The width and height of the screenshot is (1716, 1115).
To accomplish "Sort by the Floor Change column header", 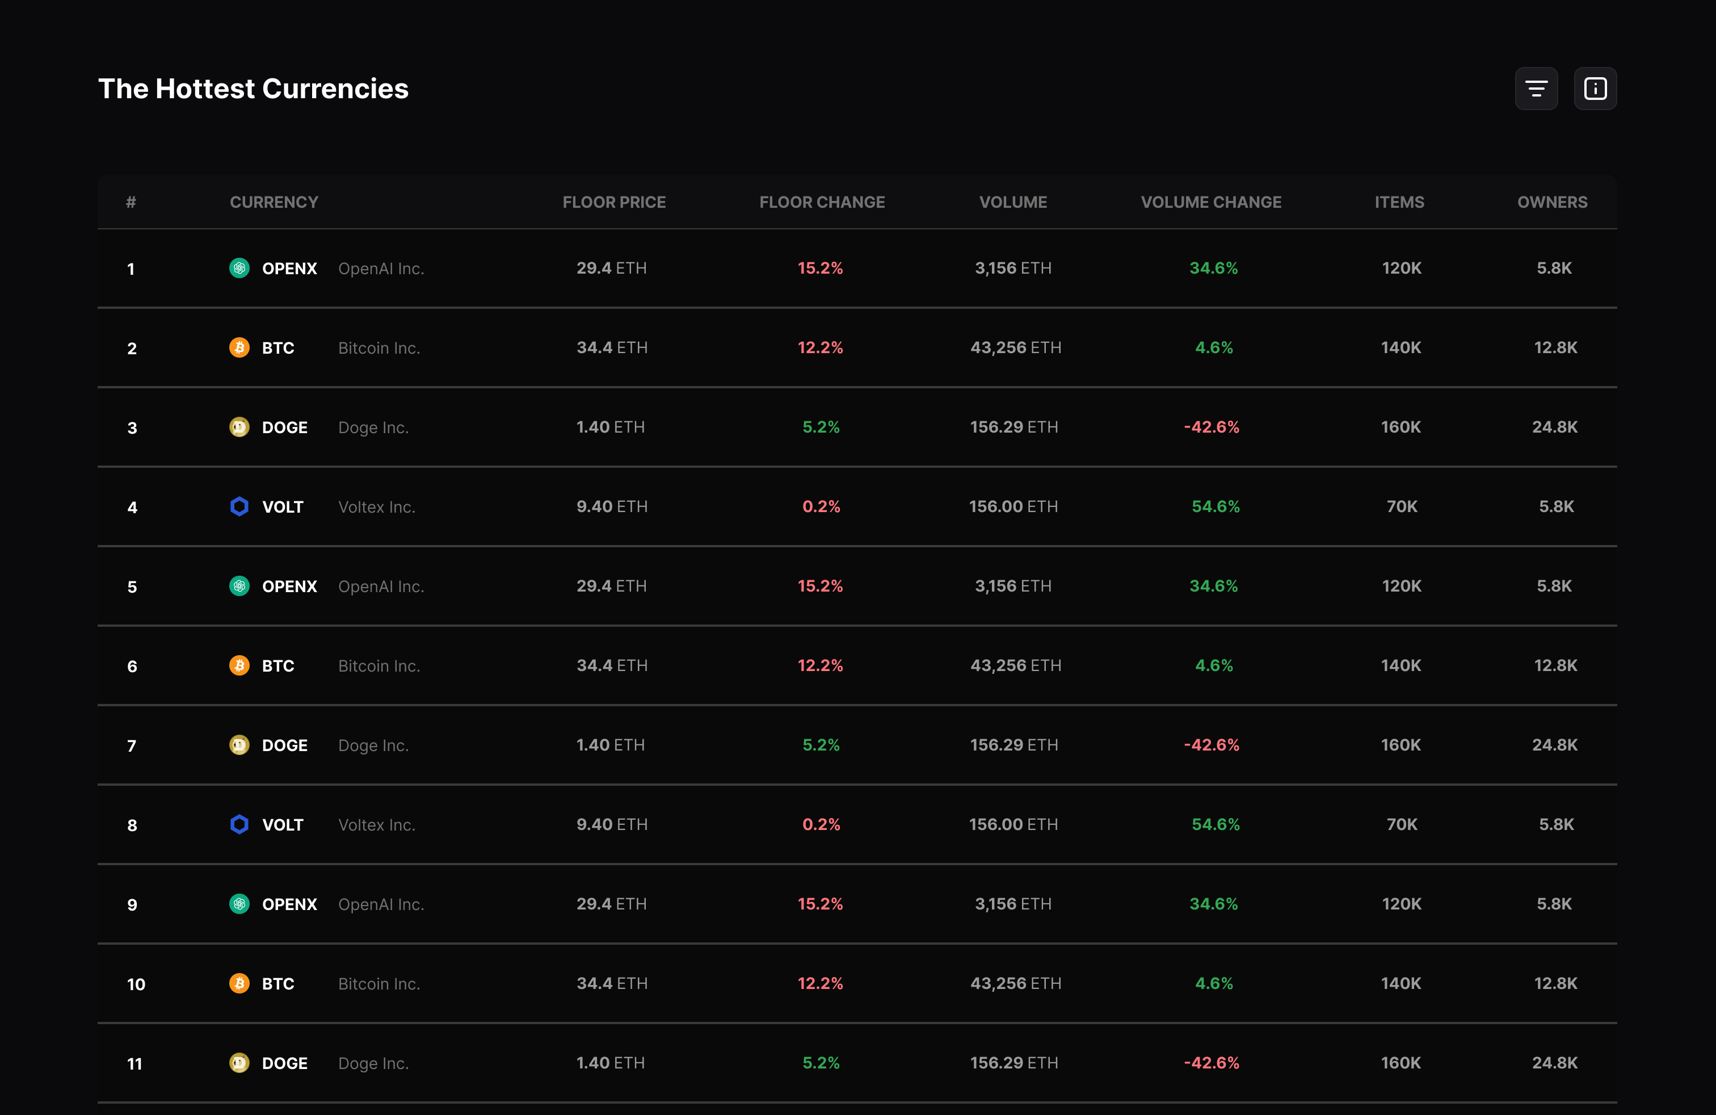I will click(822, 202).
